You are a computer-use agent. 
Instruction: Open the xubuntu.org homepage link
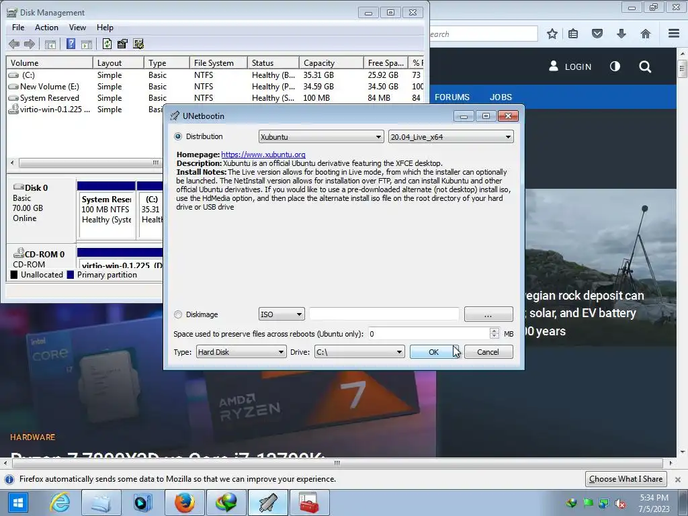[x=263, y=155]
